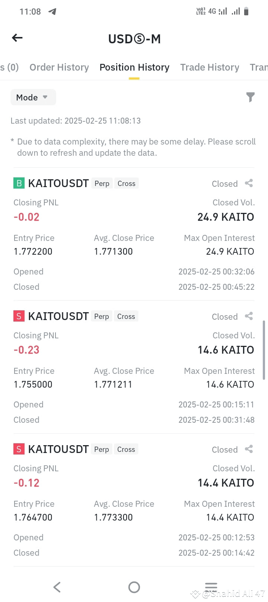
Task: Switch to Order History tab
Action: (x=59, y=67)
